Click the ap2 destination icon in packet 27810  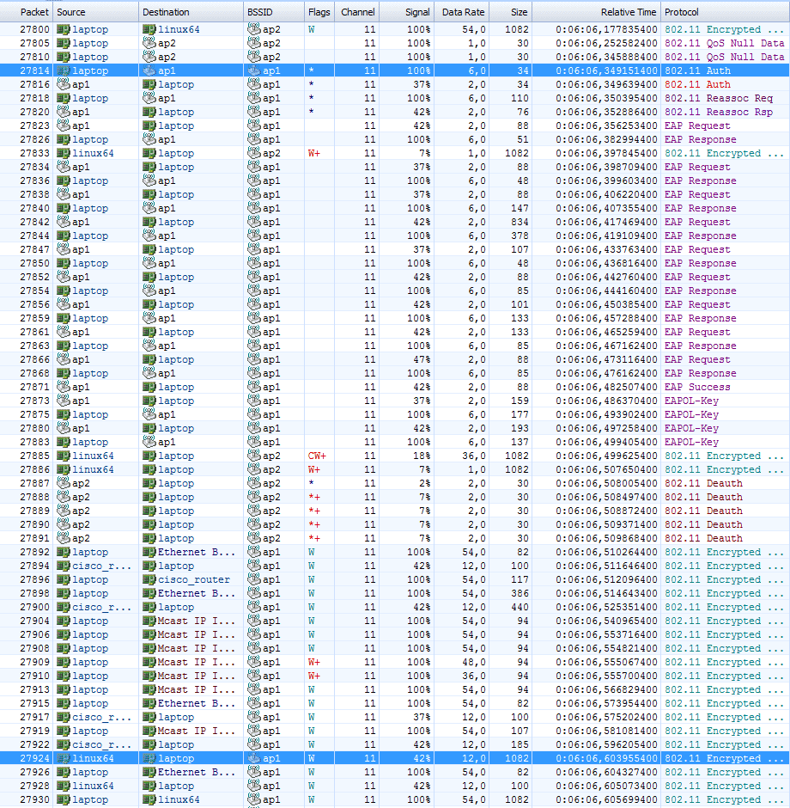[149, 57]
